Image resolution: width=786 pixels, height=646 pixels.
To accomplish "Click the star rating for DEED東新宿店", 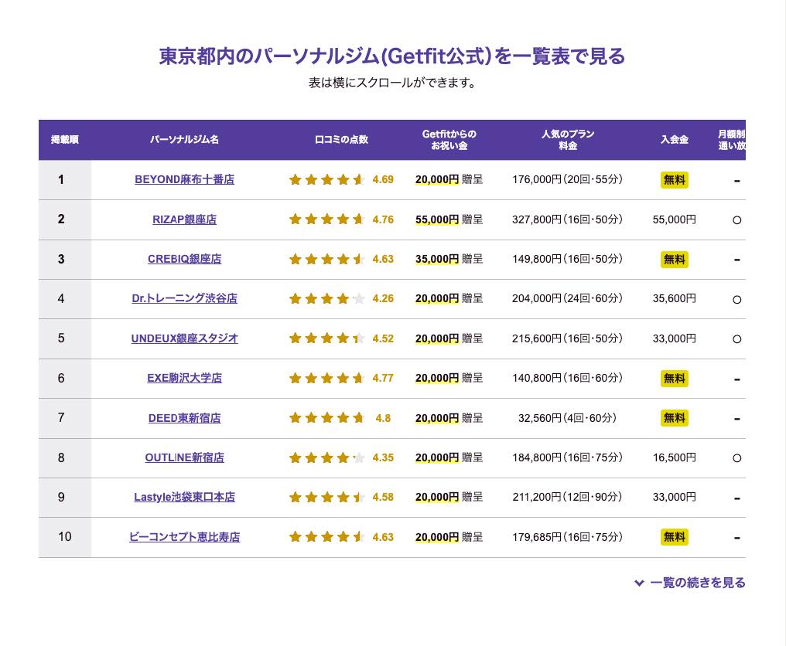I will click(326, 418).
